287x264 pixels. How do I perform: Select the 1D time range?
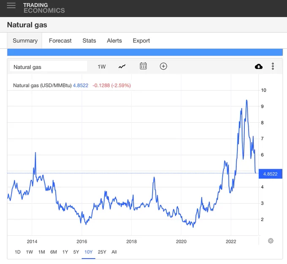coord(18,252)
